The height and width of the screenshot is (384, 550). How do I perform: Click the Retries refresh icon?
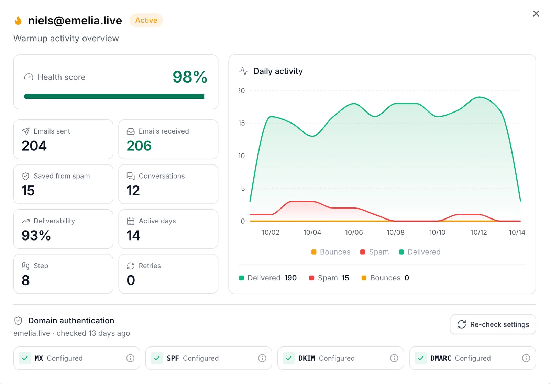click(131, 266)
